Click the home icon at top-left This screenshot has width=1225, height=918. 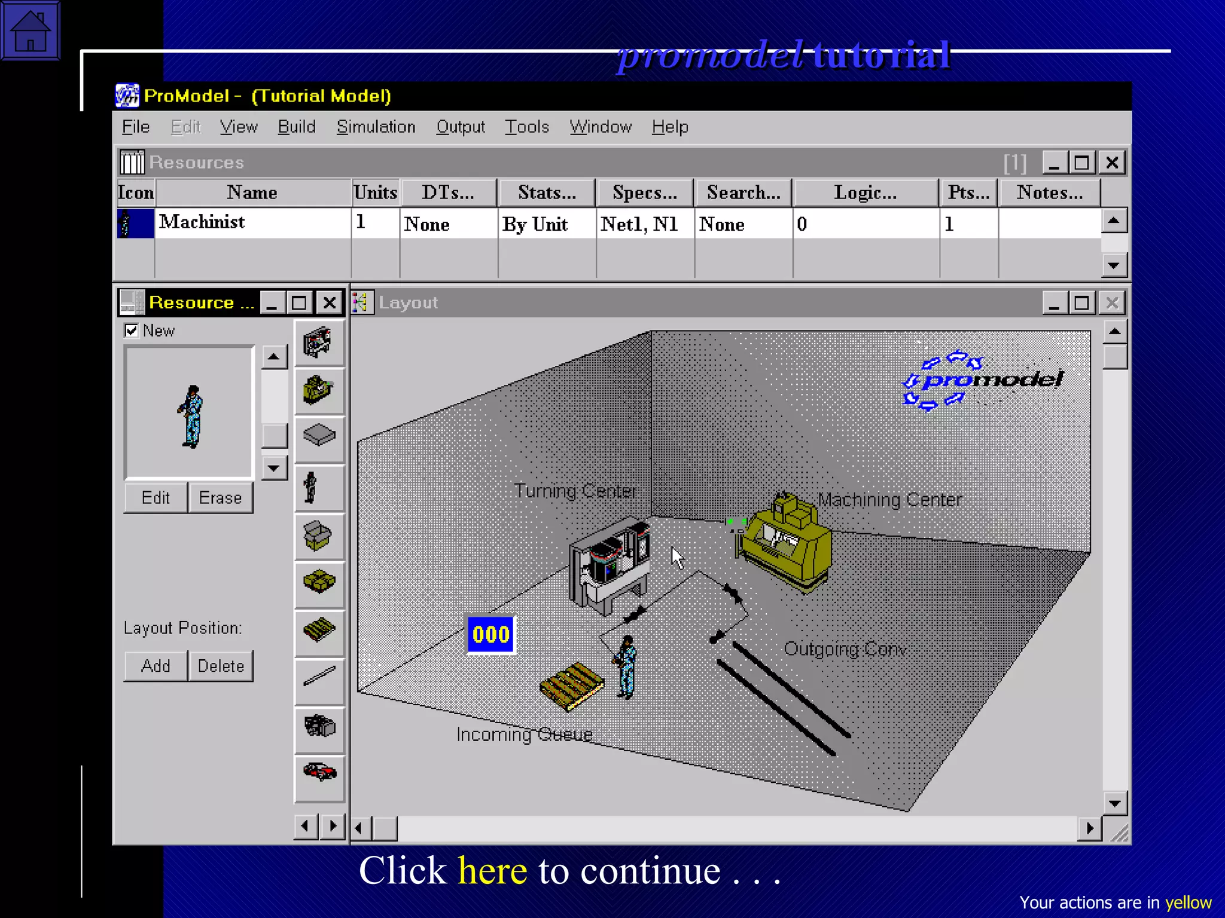click(x=31, y=30)
